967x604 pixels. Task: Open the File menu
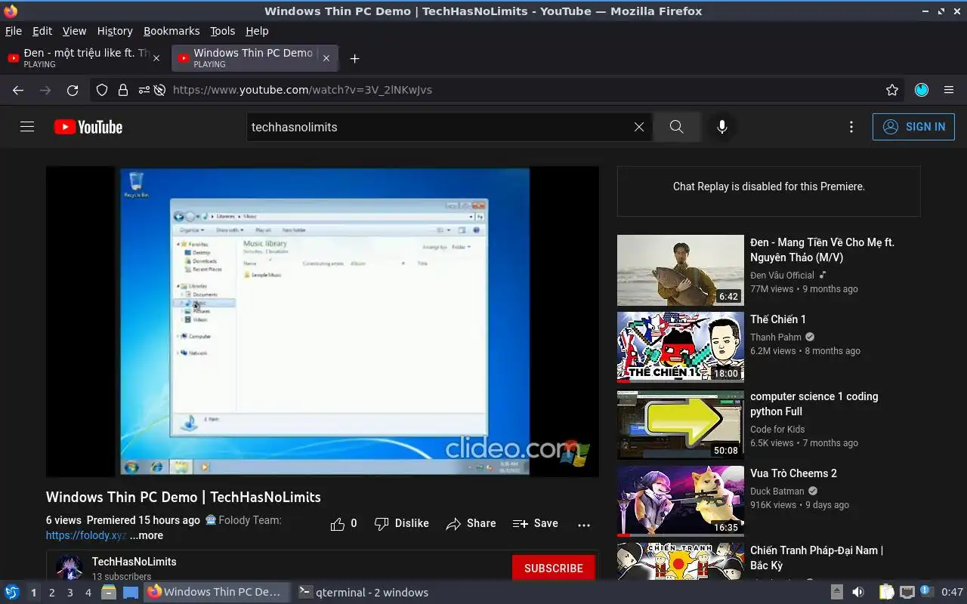[x=14, y=31]
